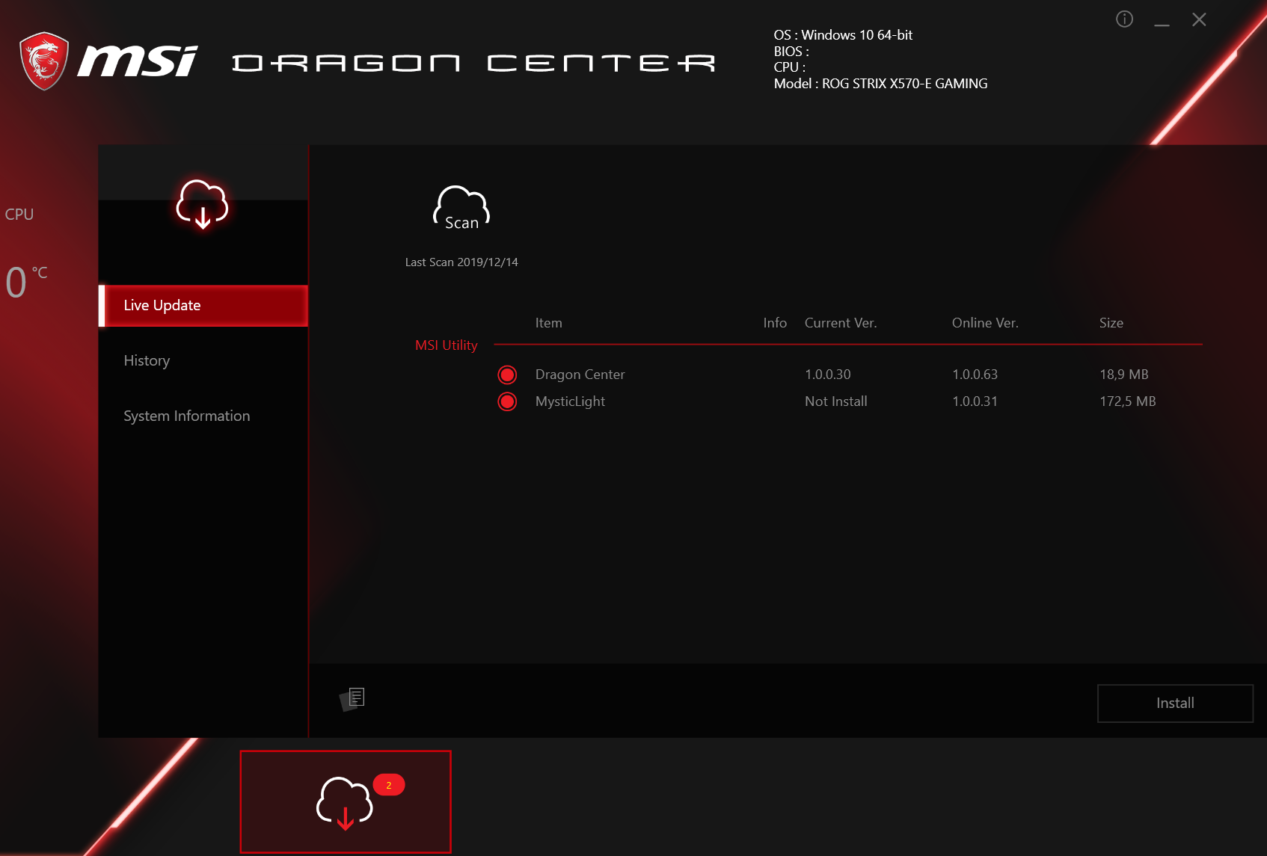
Task: Click the Scan cloud icon
Action: [x=461, y=208]
